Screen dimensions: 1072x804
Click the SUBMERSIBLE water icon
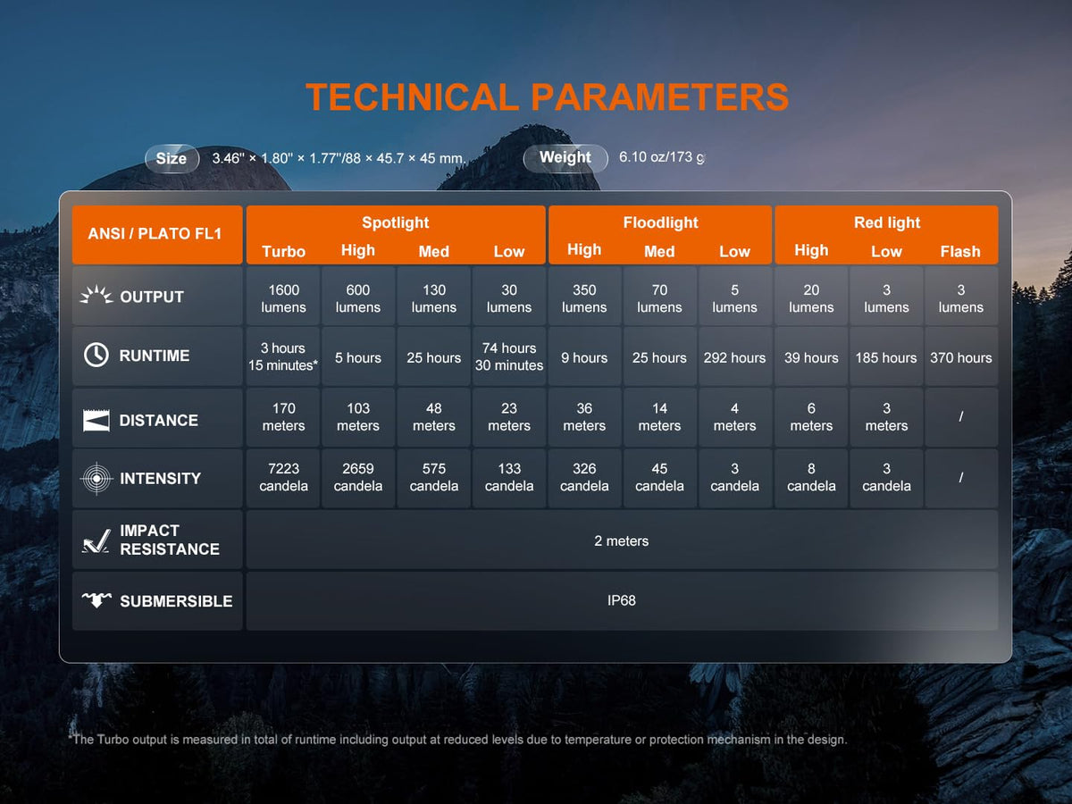[x=96, y=600]
